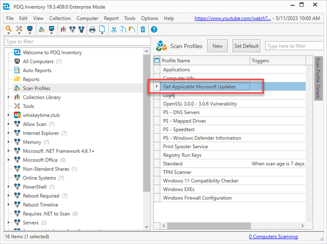Viewport: 327px width, 244px height.
Task: Select the PS - Speedtest profile row
Action: pyautogui.click(x=230, y=129)
